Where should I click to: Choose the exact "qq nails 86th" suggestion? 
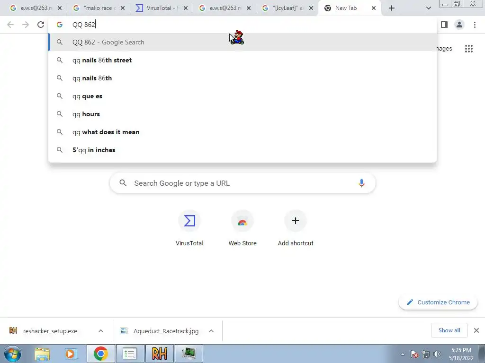point(242,78)
